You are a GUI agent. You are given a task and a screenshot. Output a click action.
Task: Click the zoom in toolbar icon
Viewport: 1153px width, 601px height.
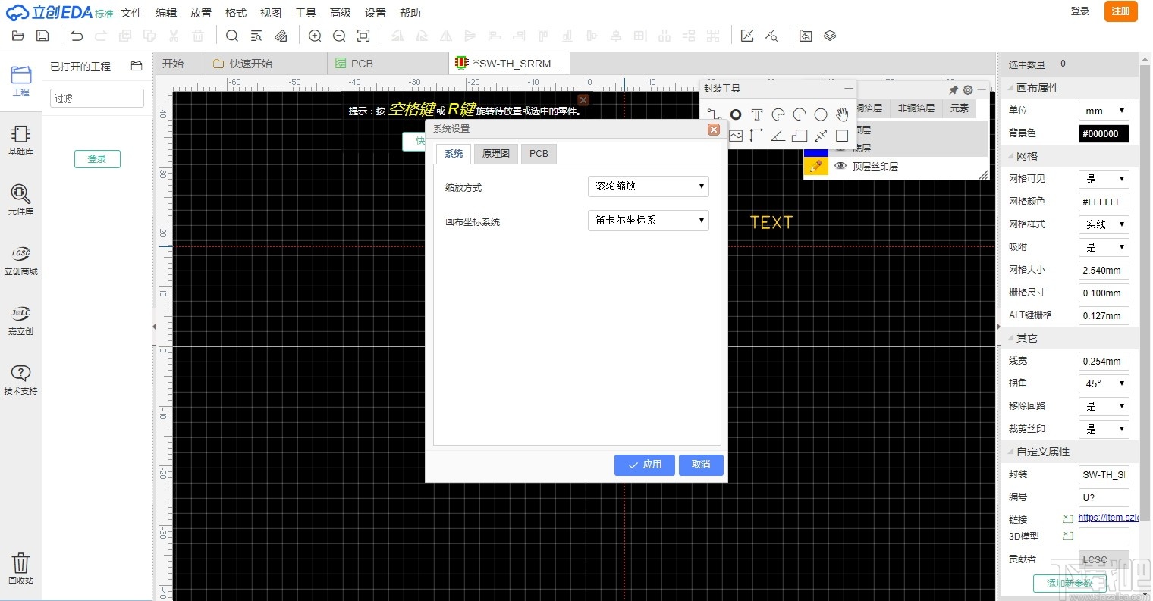[315, 36]
